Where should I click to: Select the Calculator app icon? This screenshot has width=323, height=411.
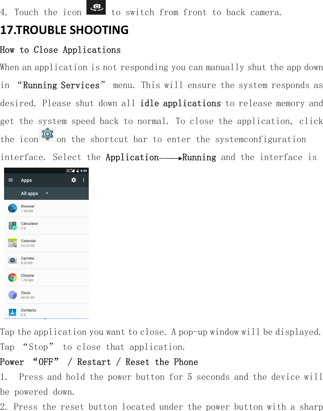tap(12, 226)
